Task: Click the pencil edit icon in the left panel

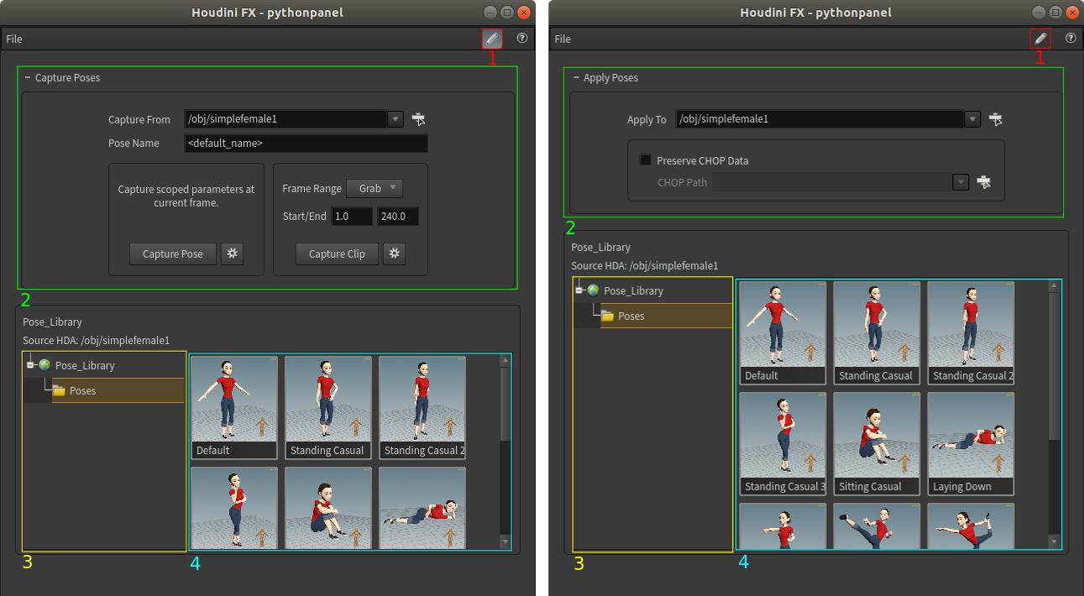Action: click(491, 38)
